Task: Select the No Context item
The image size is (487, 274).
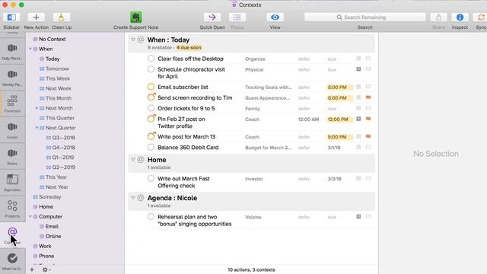Action: point(53,39)
